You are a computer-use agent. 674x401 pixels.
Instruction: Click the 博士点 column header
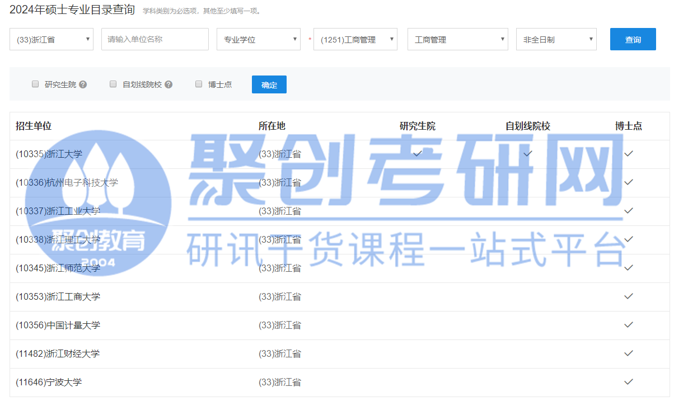629,126
